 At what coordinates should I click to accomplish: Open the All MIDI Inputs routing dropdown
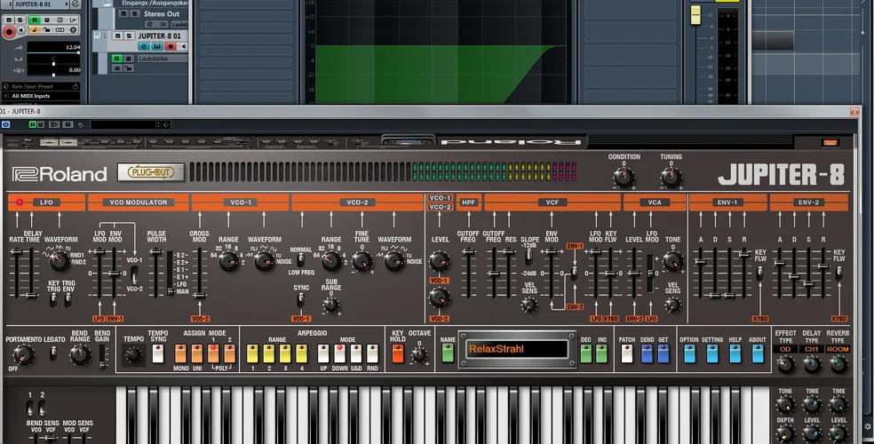[41, 96]
